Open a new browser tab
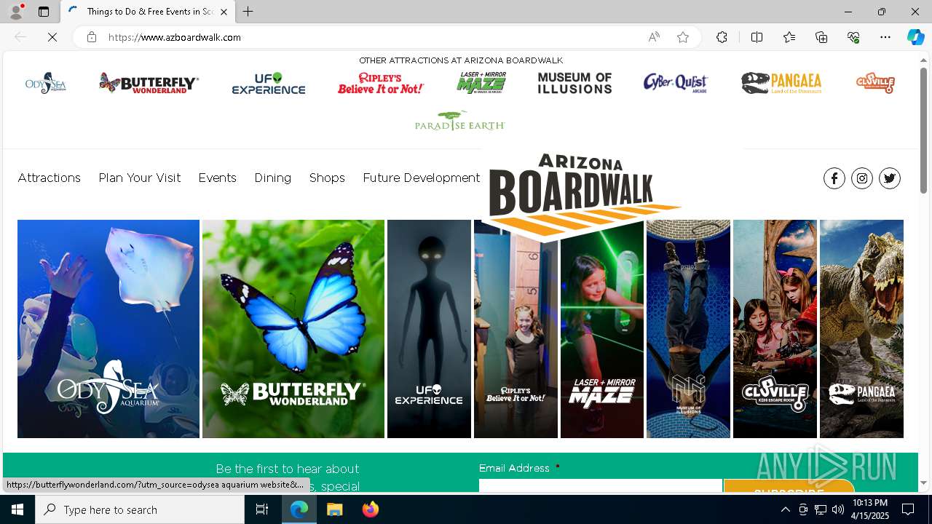This screenshot has height=524, width=932. pyautogui.click(x=248, y=12)
